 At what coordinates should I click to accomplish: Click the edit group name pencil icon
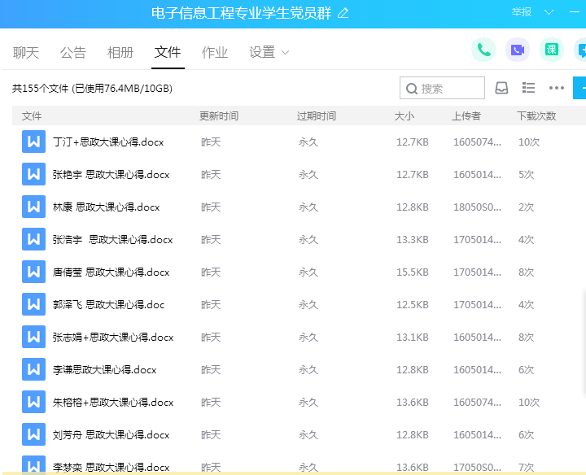pyautogui.click(x=343, y=13)
